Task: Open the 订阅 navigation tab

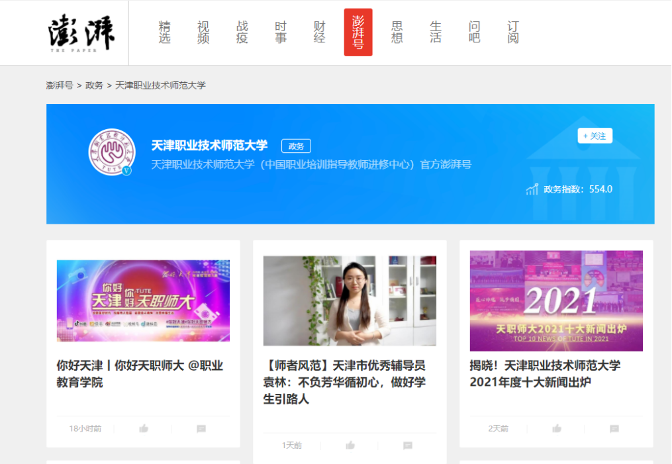Action: 513,32
